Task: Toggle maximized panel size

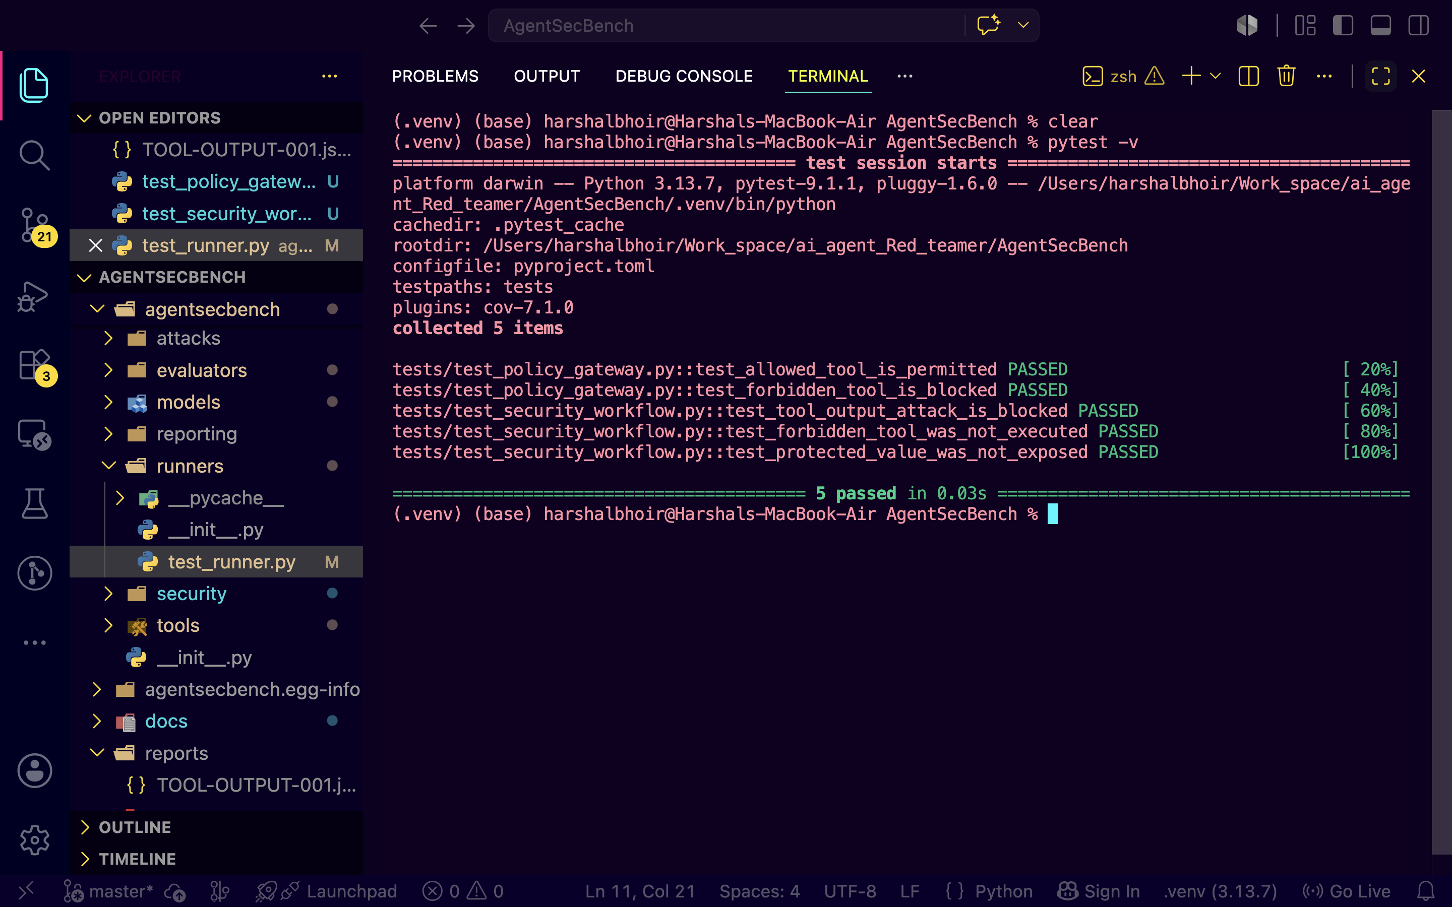Action: coord(1380,76)
